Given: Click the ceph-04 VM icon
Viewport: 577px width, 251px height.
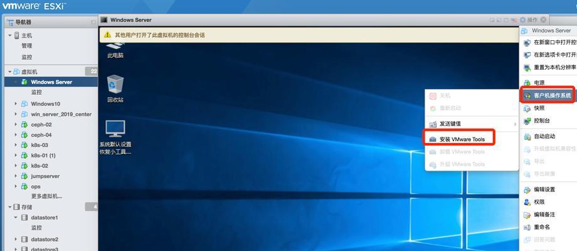Looking at the screenshot, I should 24,135.
